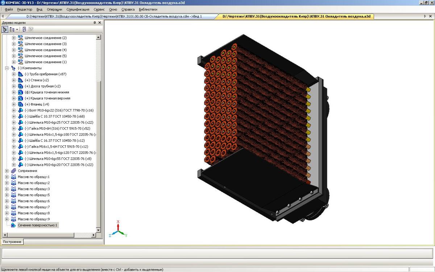Select the Построение tab
The image size is (435, 272).
pos(12,242)
